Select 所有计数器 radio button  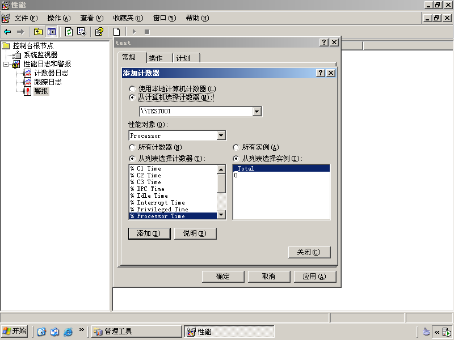point(132,147)
